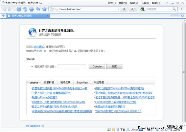The width and height of the screenshot is (186, 132).
Task: Open the 文件(F) menu
Action: click(112, 3)
